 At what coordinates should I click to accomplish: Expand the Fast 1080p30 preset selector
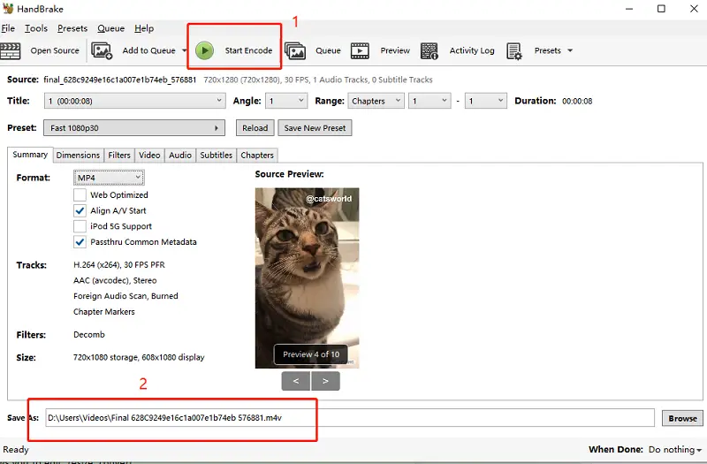[134, 127]
